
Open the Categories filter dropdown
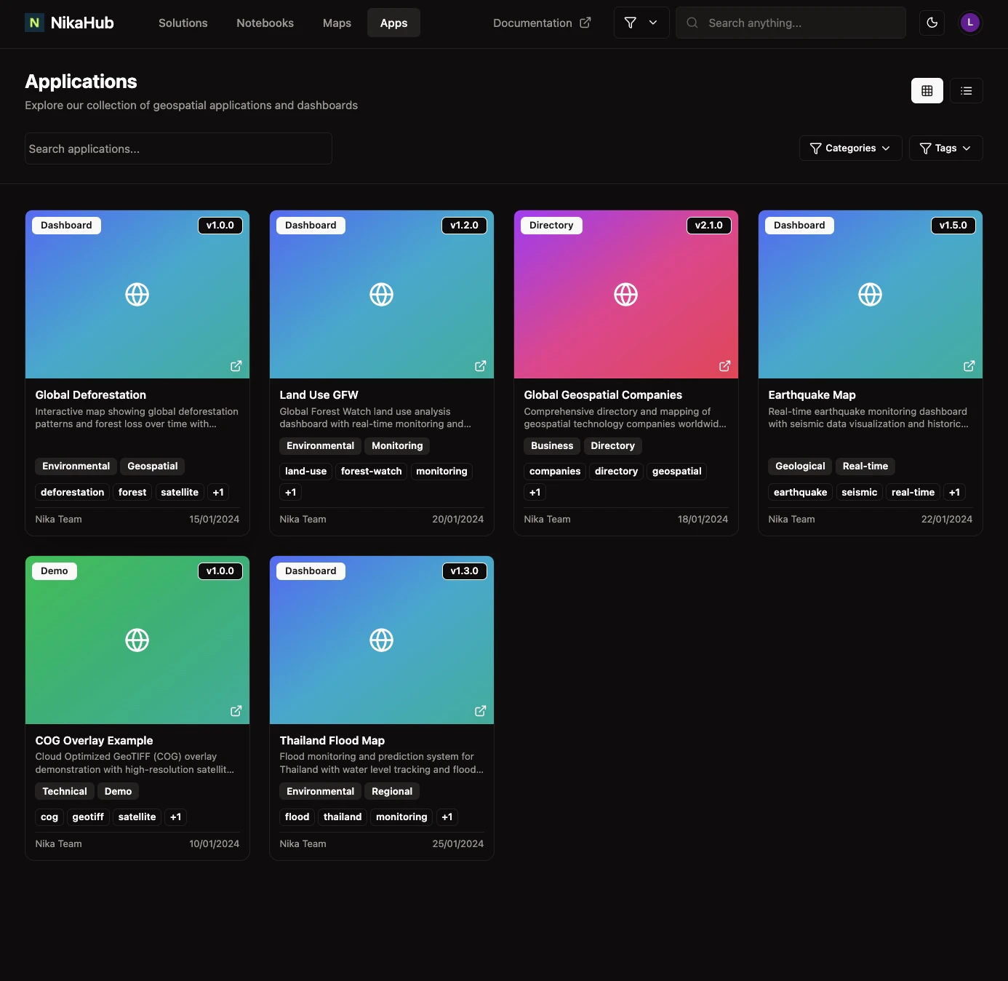pyautogui.click(x=850, y=148)
